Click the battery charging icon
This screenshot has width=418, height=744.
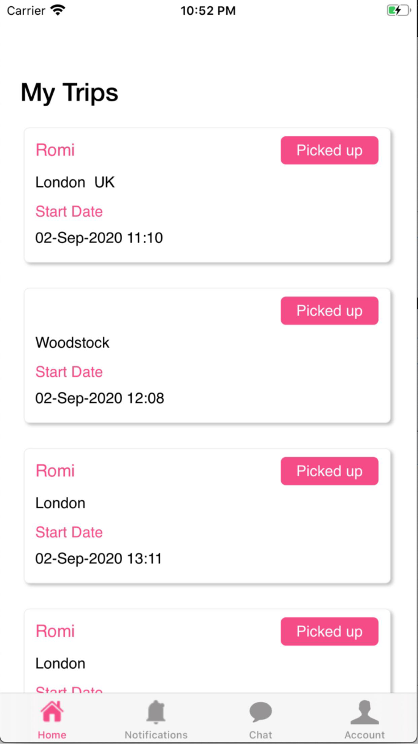399,10
